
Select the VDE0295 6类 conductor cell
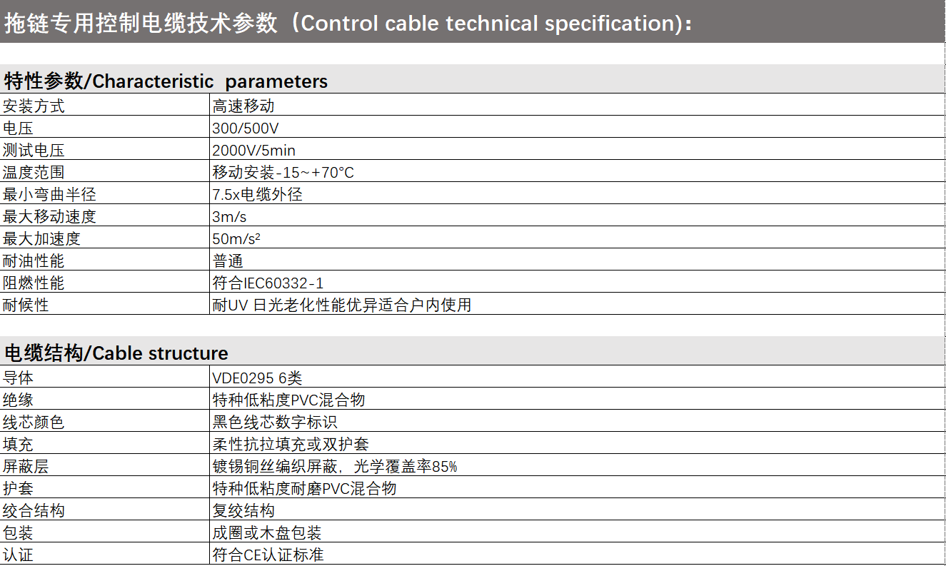coord(258,378)
